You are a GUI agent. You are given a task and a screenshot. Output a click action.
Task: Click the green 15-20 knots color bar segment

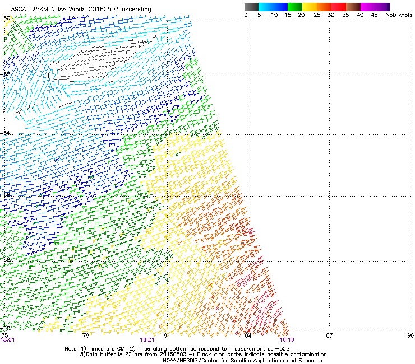coord(295,7)
